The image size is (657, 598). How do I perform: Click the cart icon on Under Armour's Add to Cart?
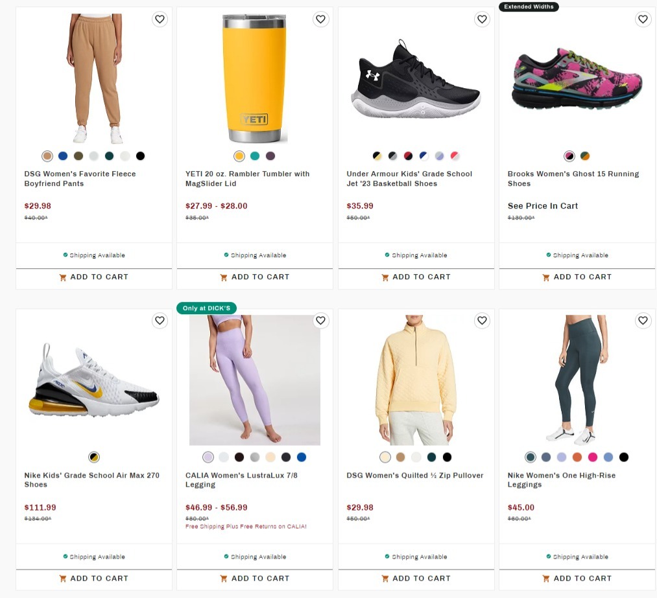click(x=384, y=277)
